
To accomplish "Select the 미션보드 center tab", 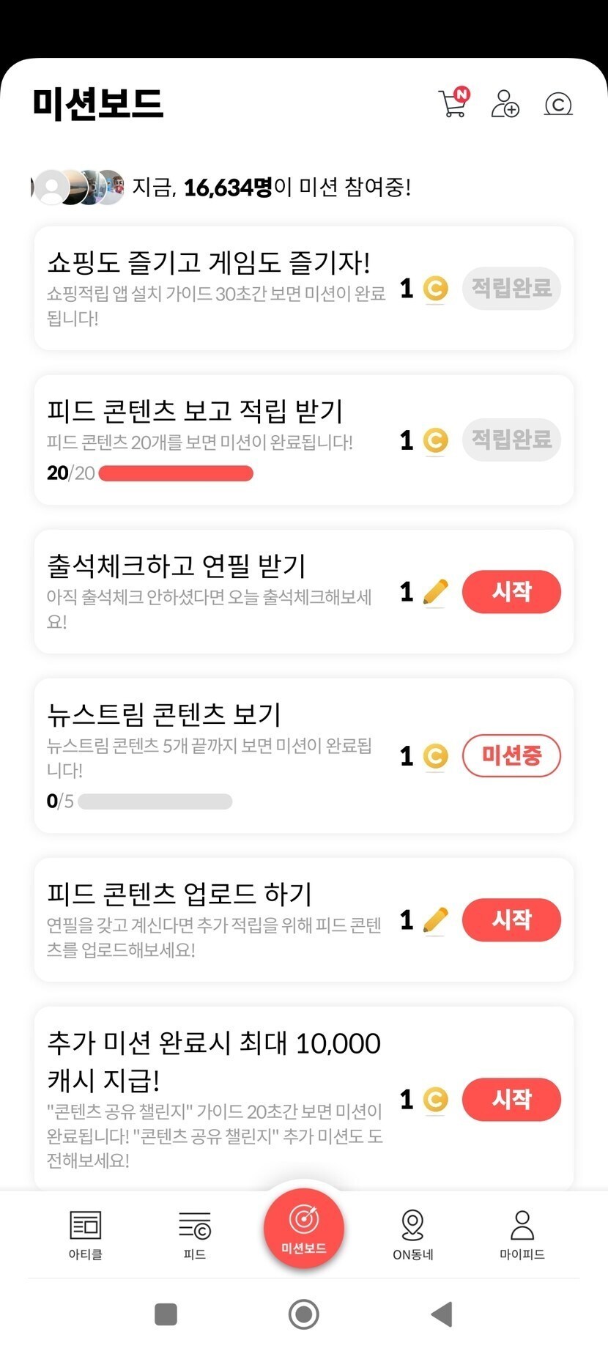I will click(304, 1229).
